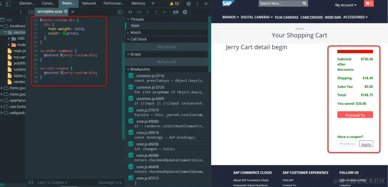This screenshot has height=187, width=388.
Task: Step into next function call
Action: click(x=148, y=12)
